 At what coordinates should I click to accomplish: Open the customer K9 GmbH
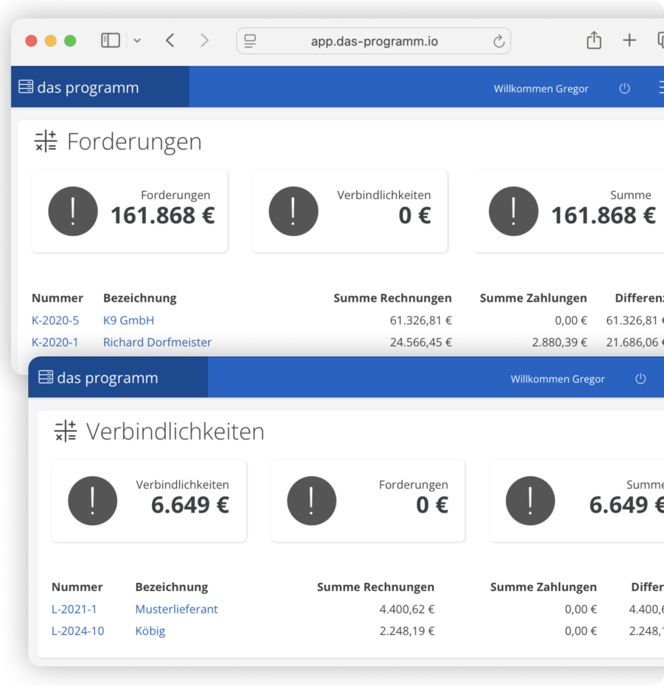[x=128, y=320]
